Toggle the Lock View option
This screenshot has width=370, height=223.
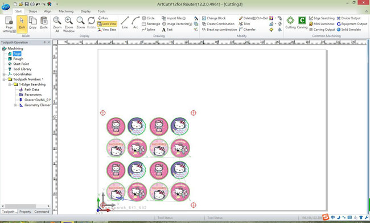tap(107, 24)
